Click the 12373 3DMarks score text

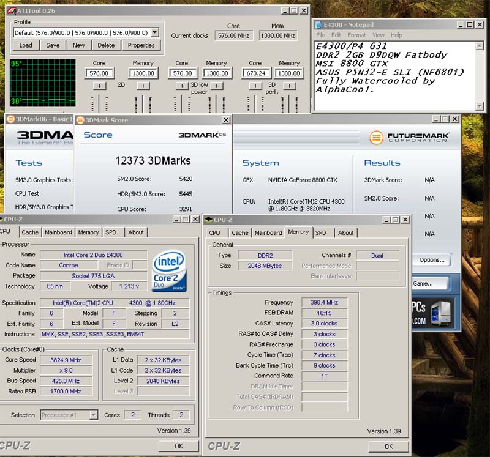pos(153,161)
